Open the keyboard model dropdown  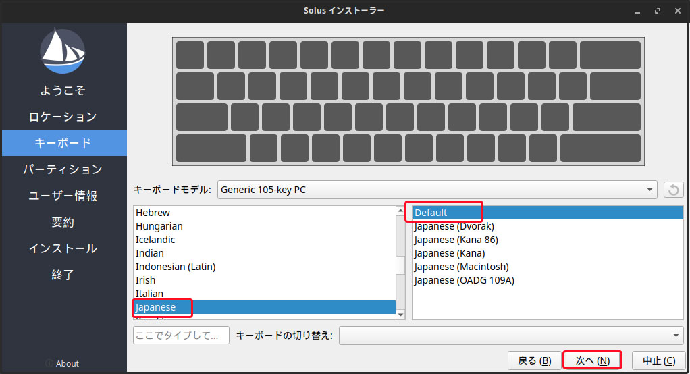437,190
